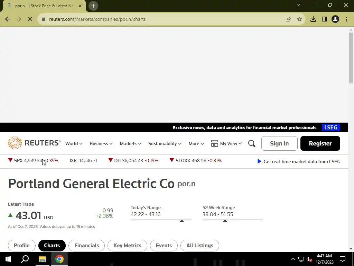View site info via padlock icon
This screenshot has width=354, height=266.
pos(44,19)
